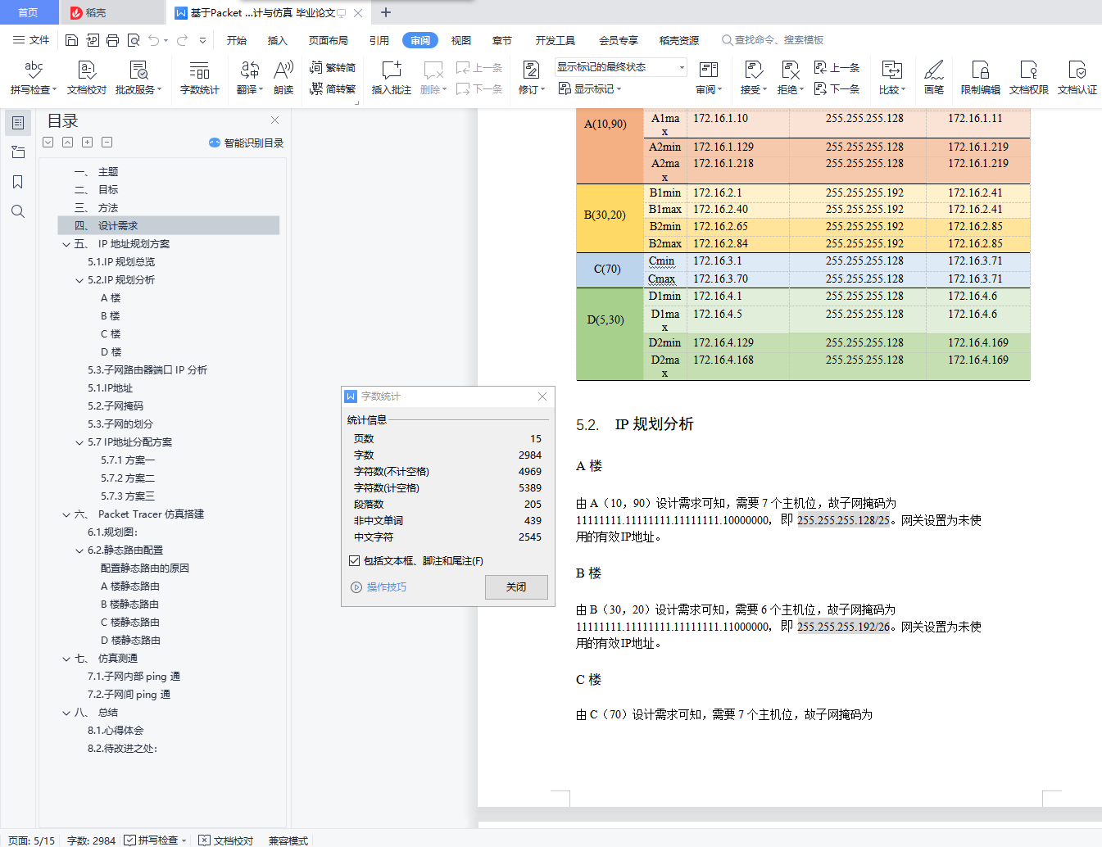Image resolution: width=1102 pixels, height=847 pixels.
Task: Open a new tab with the plus button
Action: tap(386, 12)
